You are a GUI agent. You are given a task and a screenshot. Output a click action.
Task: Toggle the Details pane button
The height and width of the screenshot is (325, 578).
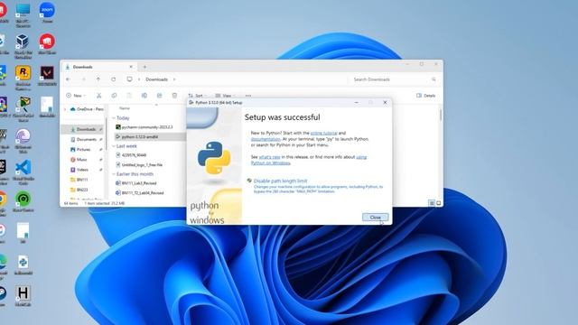(426, 96)
